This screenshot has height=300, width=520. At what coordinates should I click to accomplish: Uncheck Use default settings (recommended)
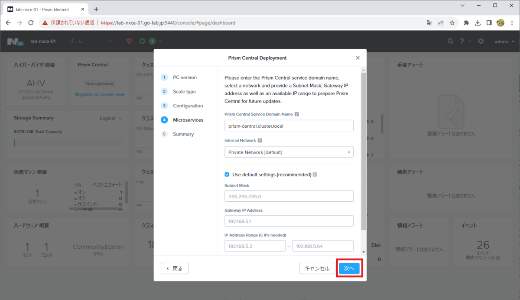pyautogui.click(x=227, y=174)
